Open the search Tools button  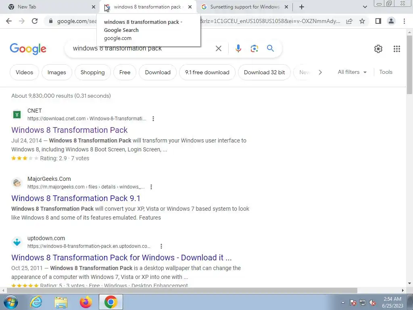click(386, 72)
